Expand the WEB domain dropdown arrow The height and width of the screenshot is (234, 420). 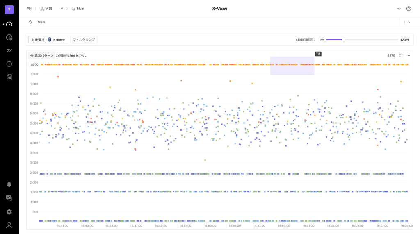62,9
